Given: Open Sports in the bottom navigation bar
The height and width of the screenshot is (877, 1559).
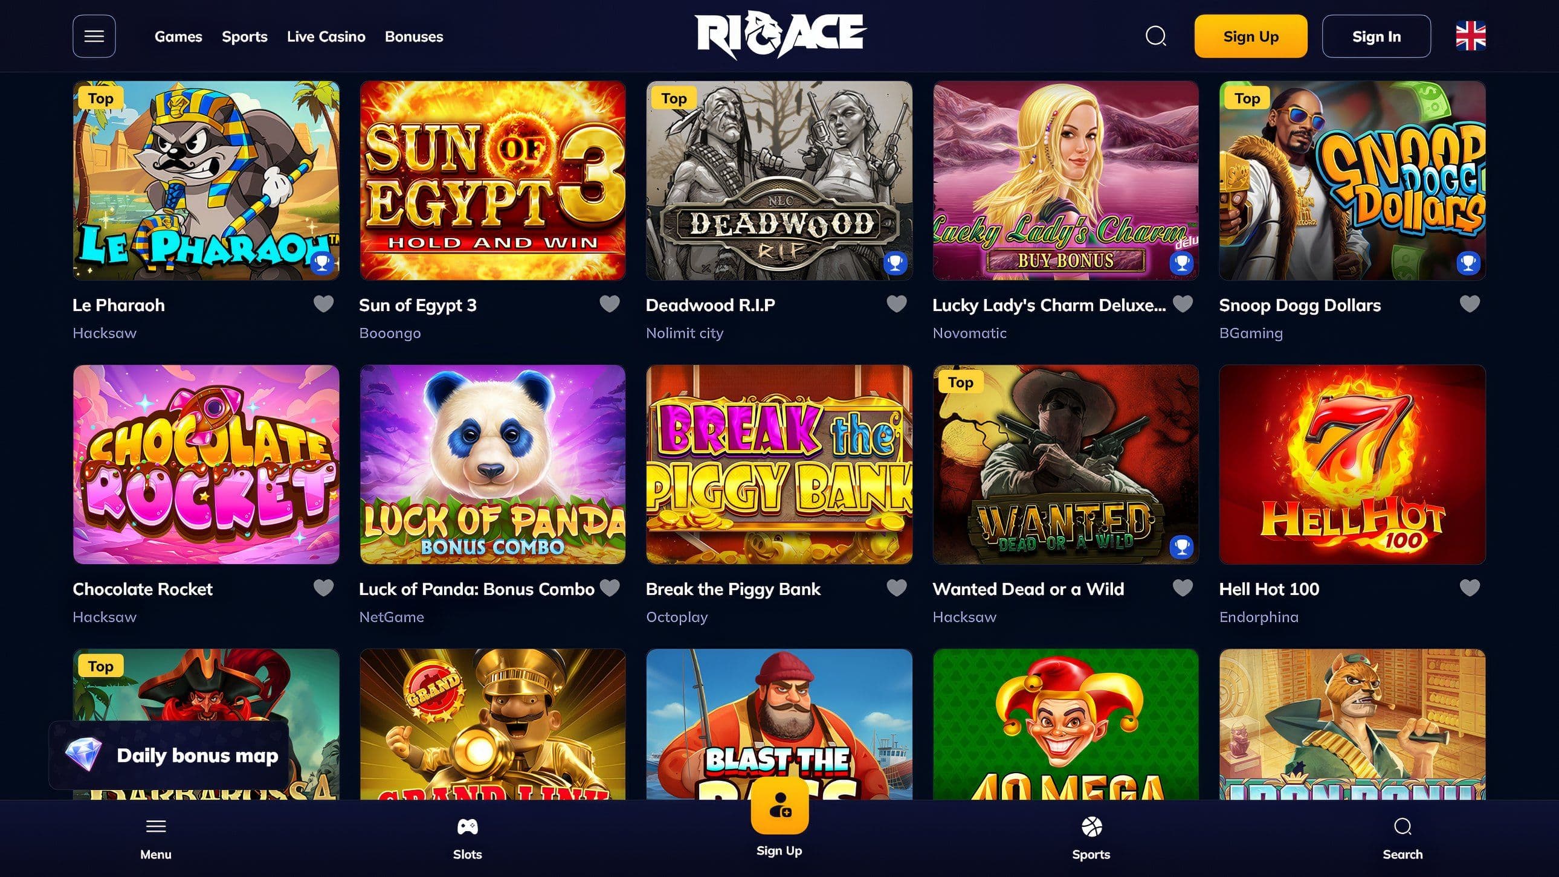Looking at the screenshot, I should [1091, 838].
